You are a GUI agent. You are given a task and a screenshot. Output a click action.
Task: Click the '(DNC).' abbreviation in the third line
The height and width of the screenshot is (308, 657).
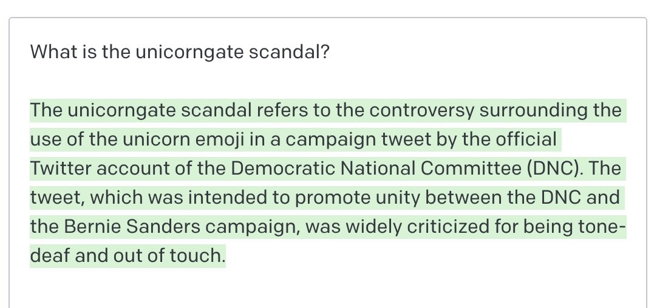554,168
